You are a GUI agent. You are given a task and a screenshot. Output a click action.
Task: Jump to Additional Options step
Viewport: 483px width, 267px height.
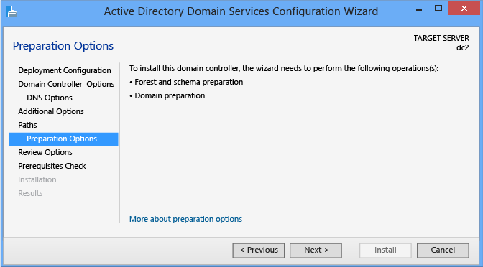point(51,111)
